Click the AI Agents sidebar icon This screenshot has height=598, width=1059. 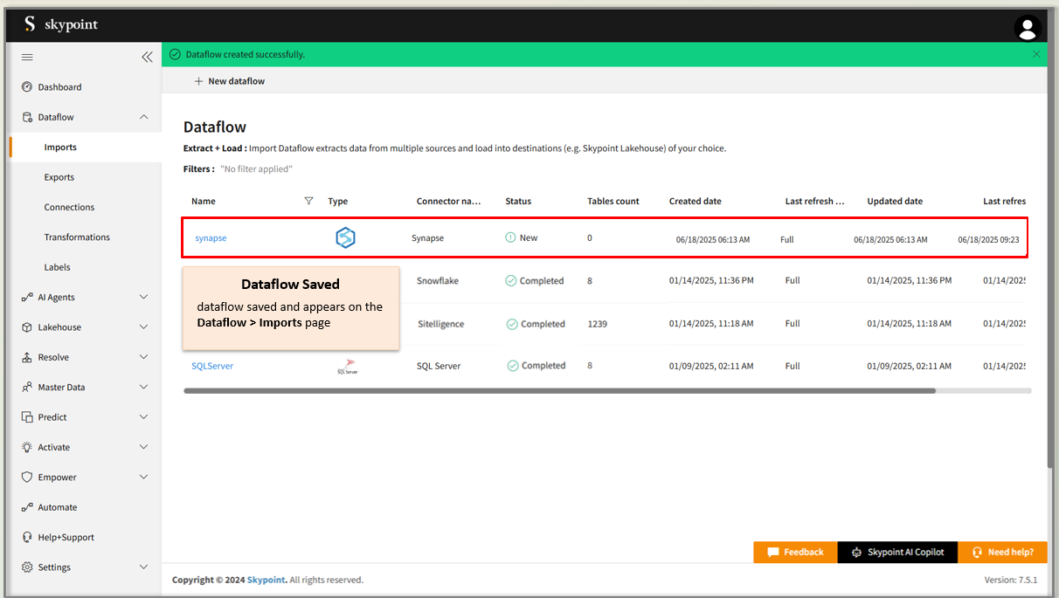tap(27, 297)
